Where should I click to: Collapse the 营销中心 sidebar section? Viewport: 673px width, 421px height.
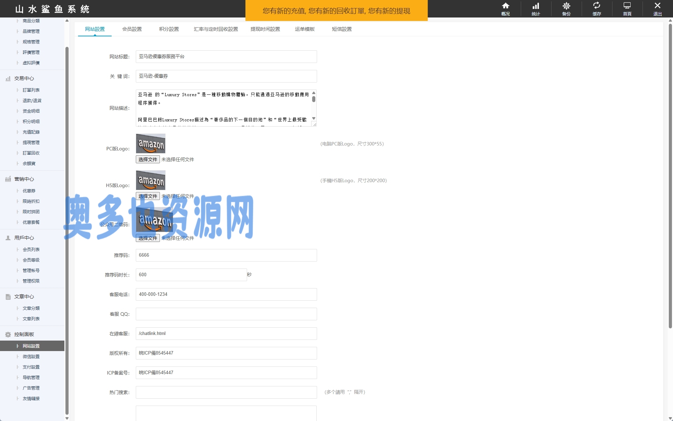click(24, 179)
